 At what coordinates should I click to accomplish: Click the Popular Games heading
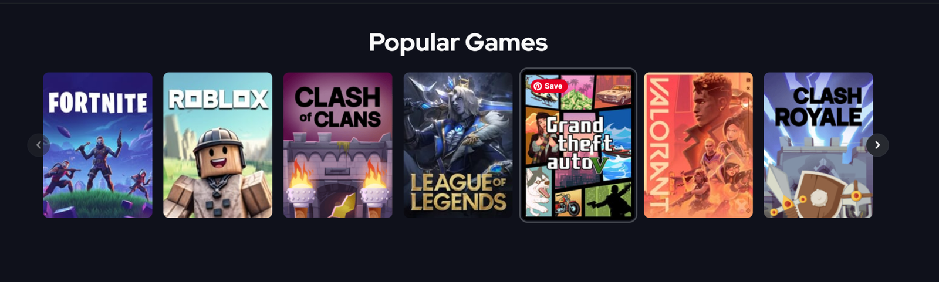point(458,42)
